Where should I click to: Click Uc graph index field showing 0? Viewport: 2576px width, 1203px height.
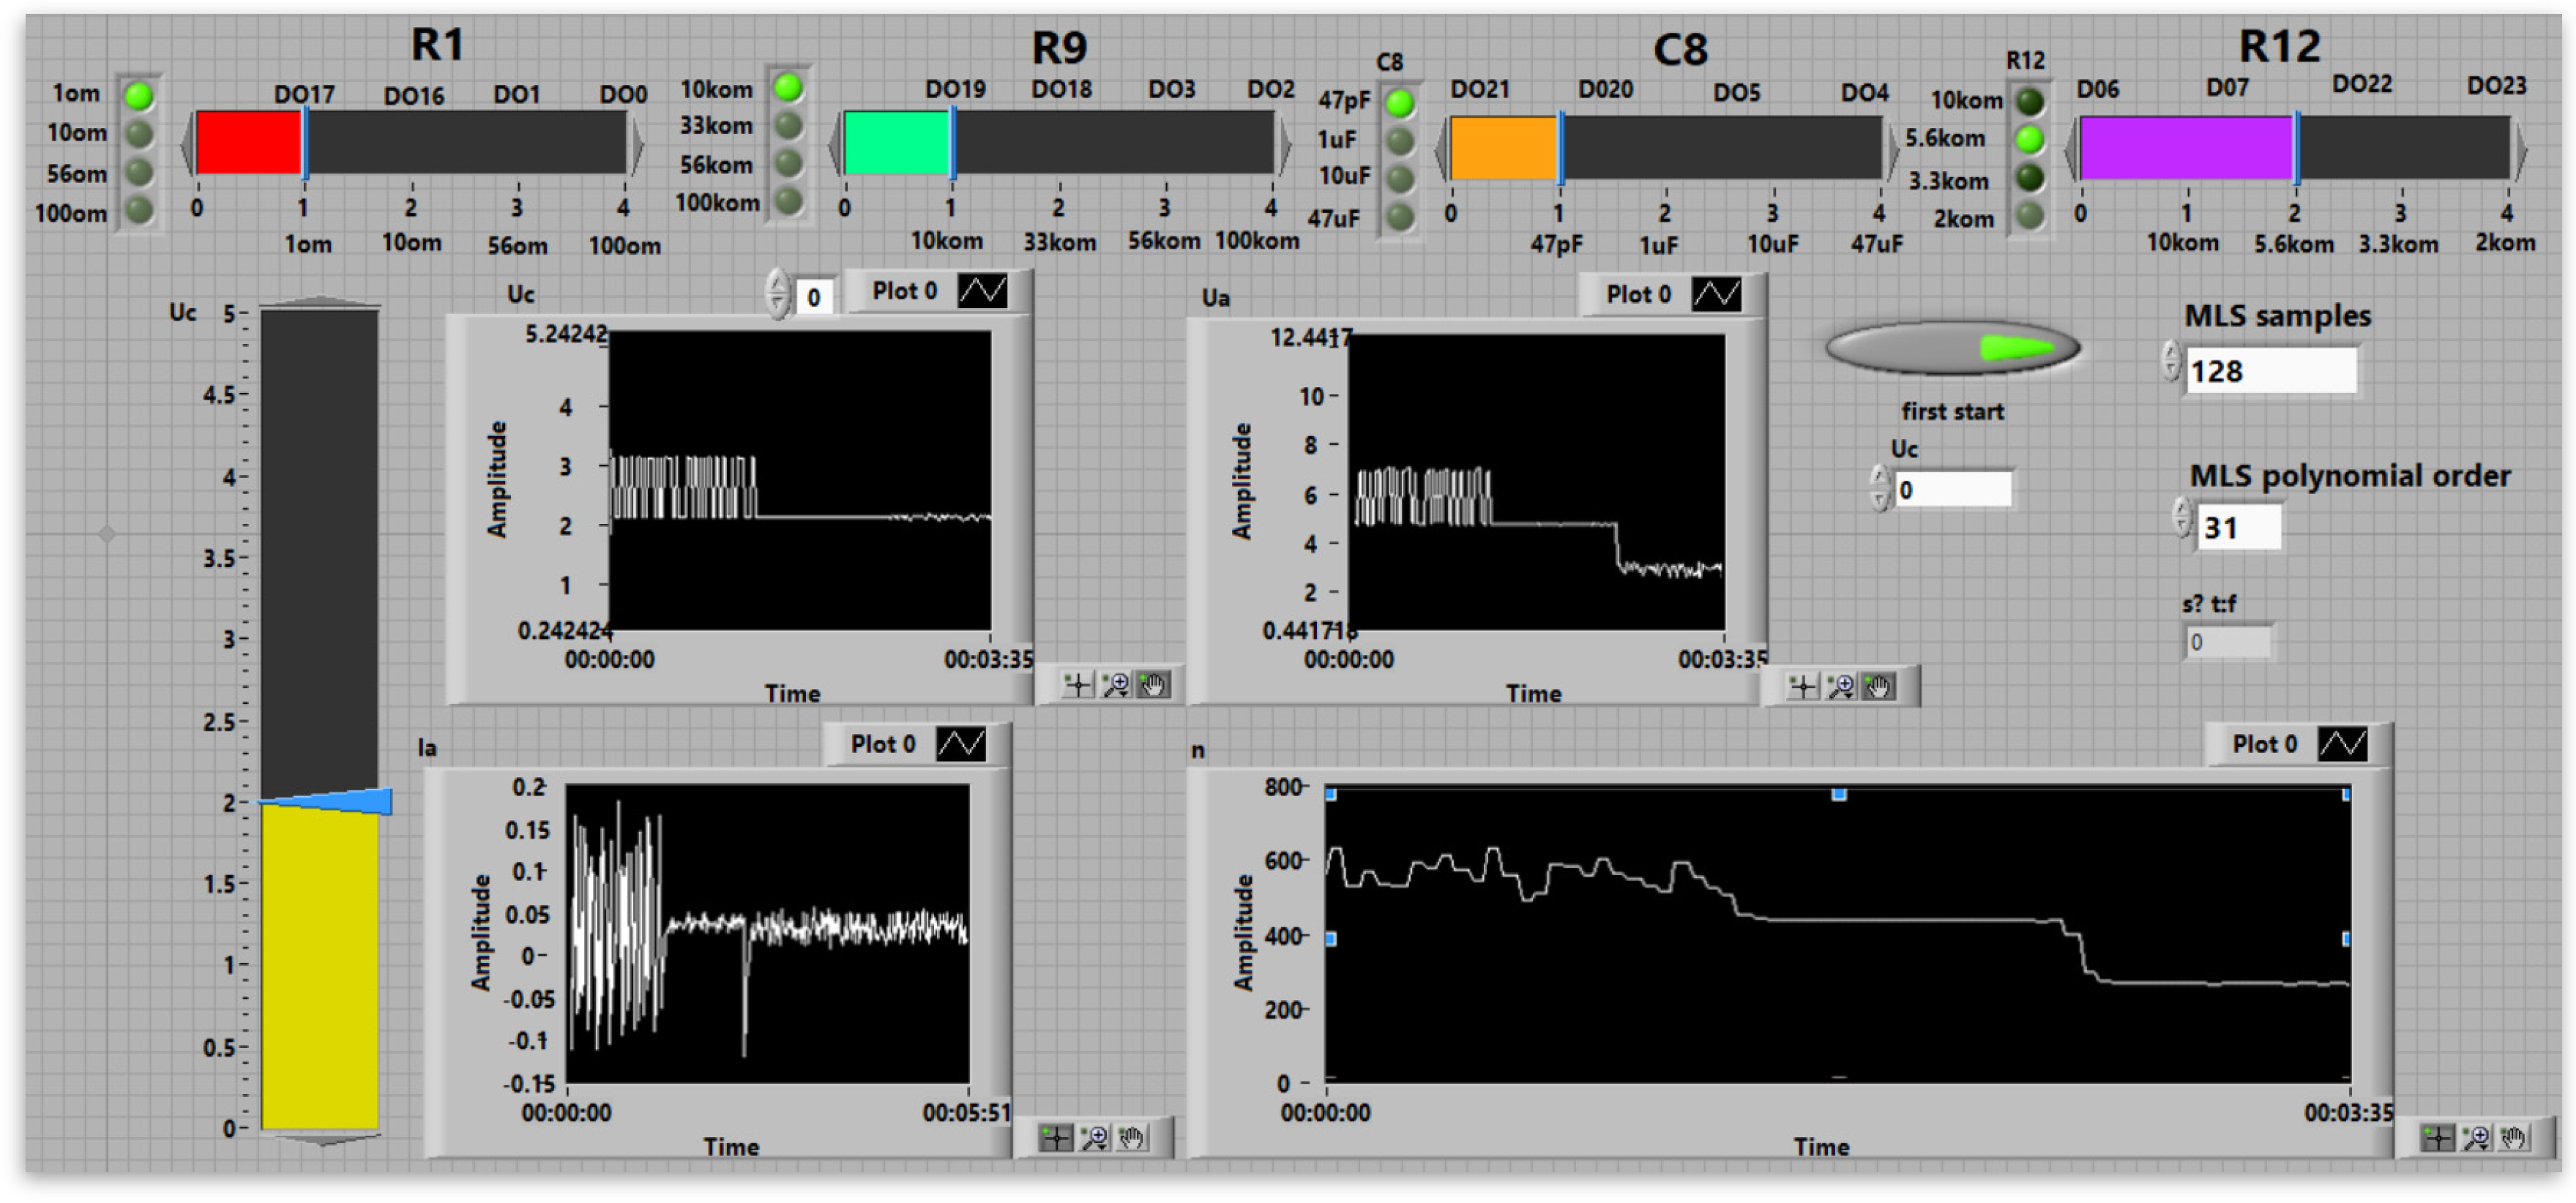pyautogui.click(x=814, y=297)
